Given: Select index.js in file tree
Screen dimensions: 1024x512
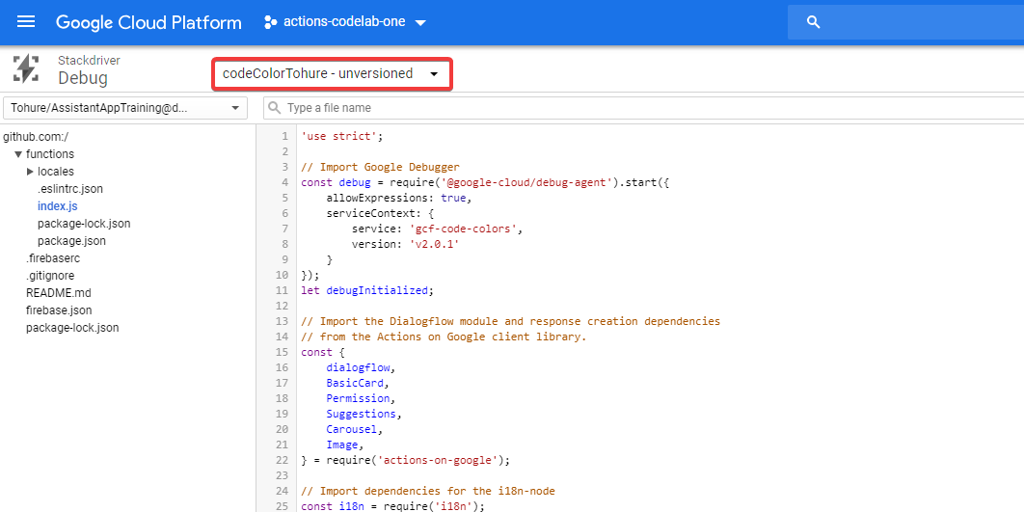Looking at the screenshot, I should point(58,206).
